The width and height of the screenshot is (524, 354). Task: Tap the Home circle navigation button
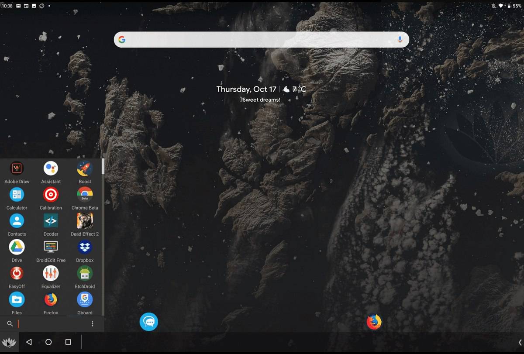(x=48, y=342)
